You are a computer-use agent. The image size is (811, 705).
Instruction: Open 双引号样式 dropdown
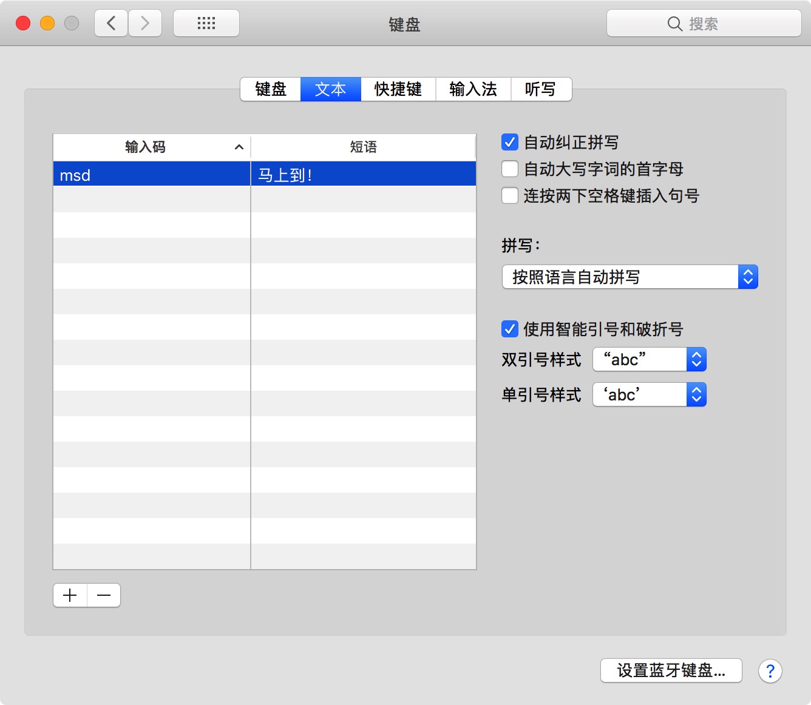coord(650,360)
